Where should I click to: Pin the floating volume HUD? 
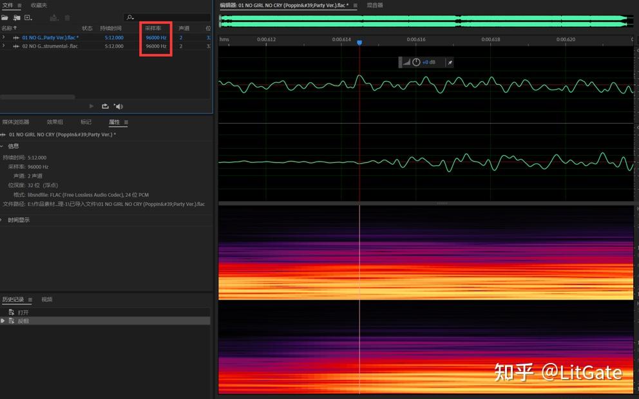click(450, 62)
